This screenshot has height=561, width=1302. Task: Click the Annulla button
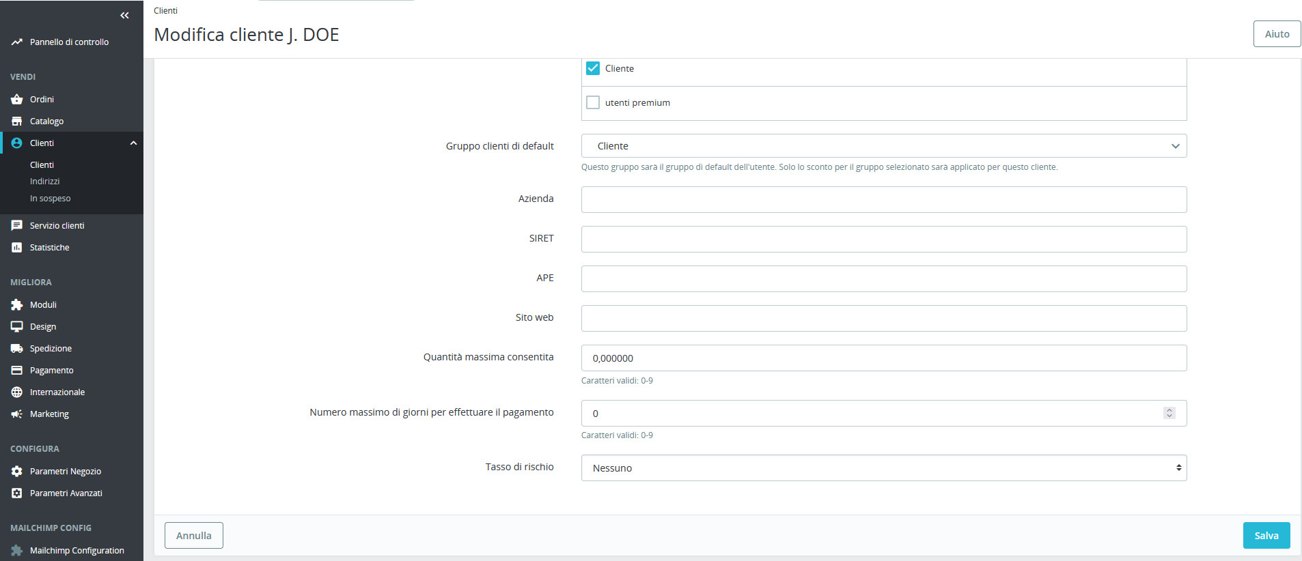194,536
